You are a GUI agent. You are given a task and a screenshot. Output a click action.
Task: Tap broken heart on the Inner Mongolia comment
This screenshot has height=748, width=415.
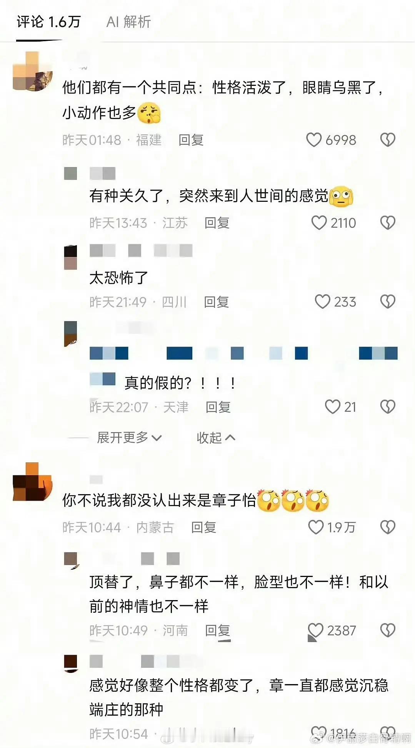click(388, 527)
